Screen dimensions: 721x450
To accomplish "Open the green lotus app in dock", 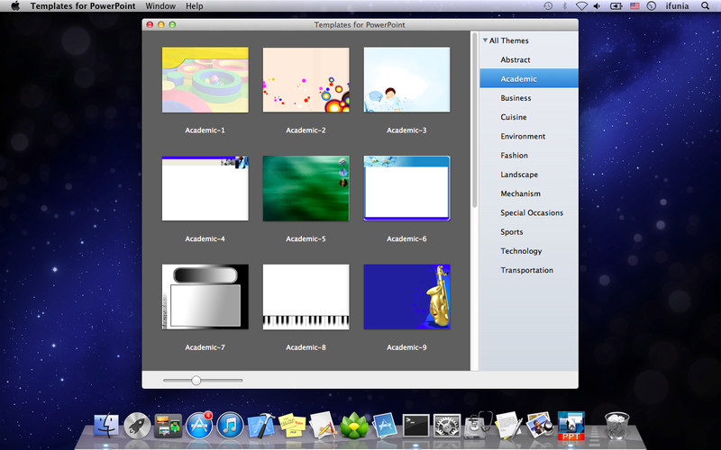I will coord(354,425).
